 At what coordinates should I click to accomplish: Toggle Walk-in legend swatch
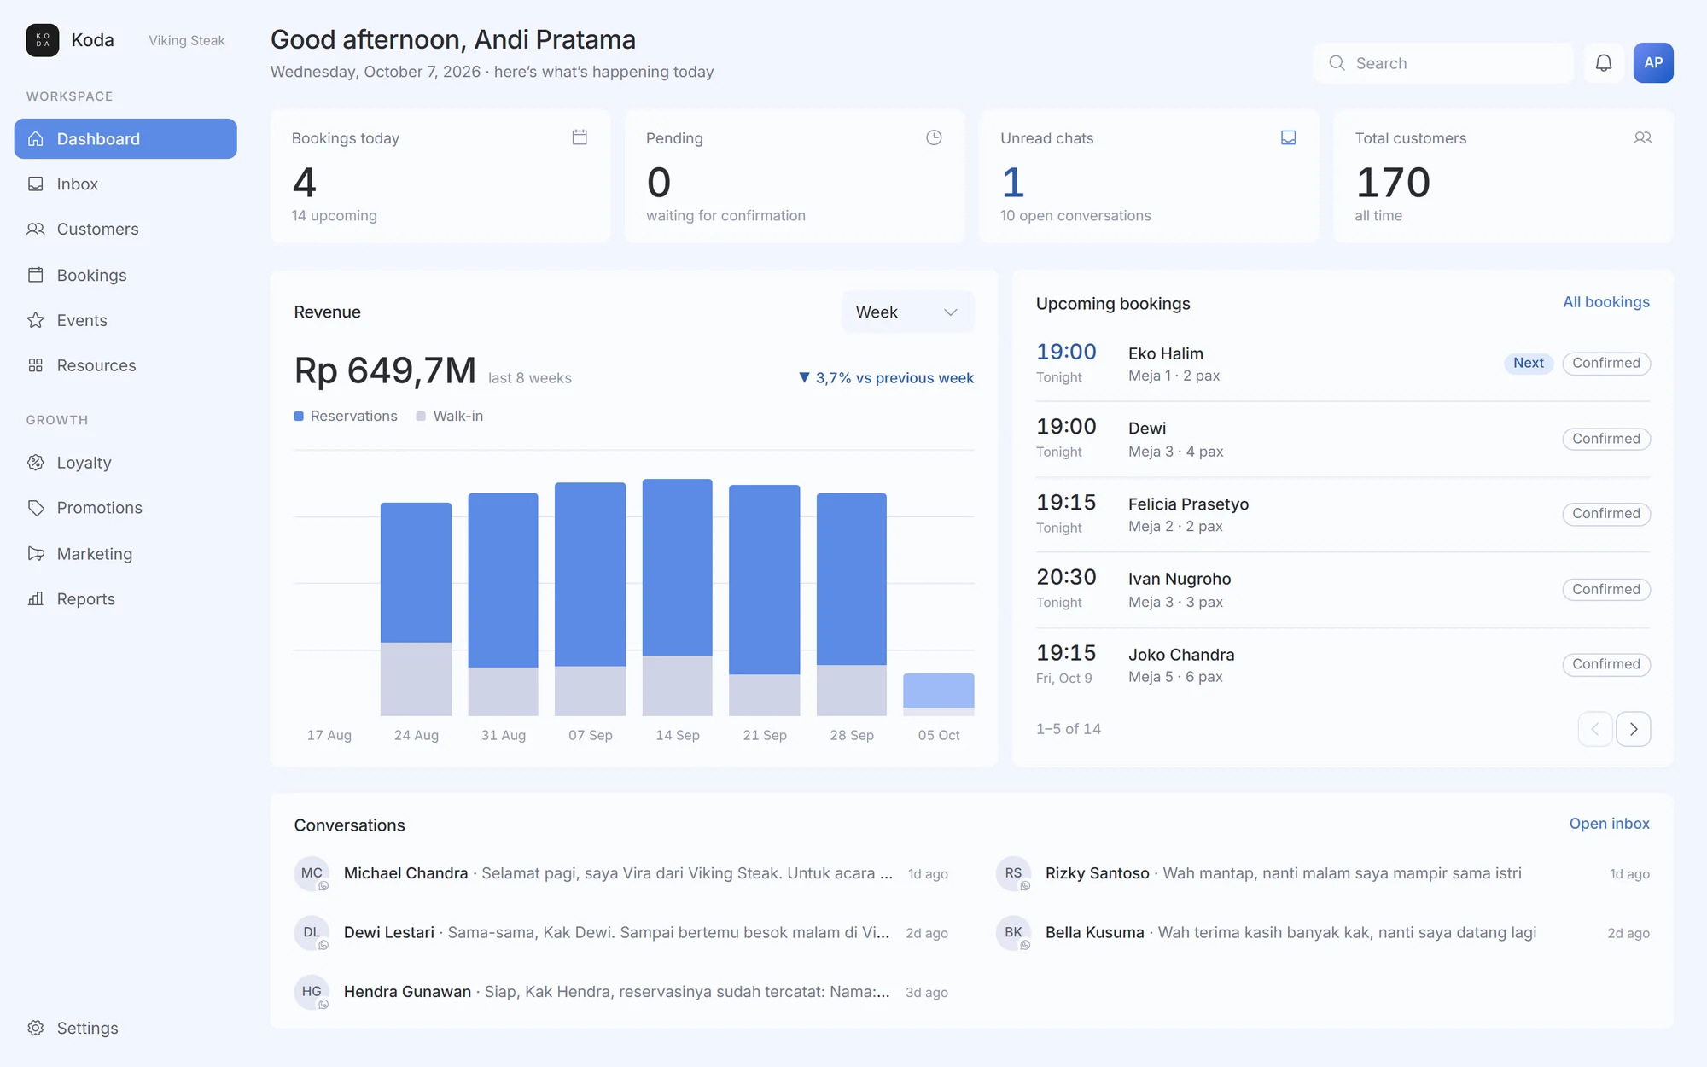click(421, 417)
